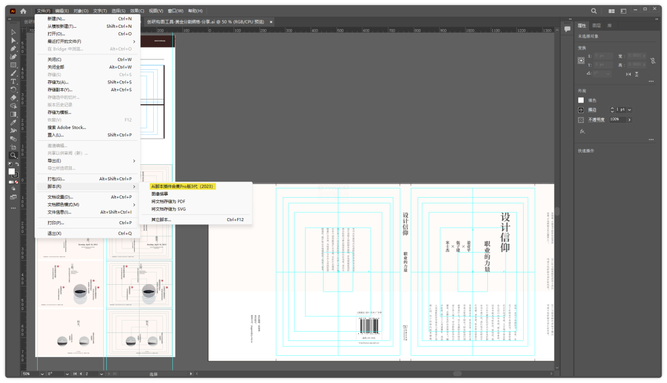Click the 不透明度 link
The image size is (667, 383).
(595, 119)
